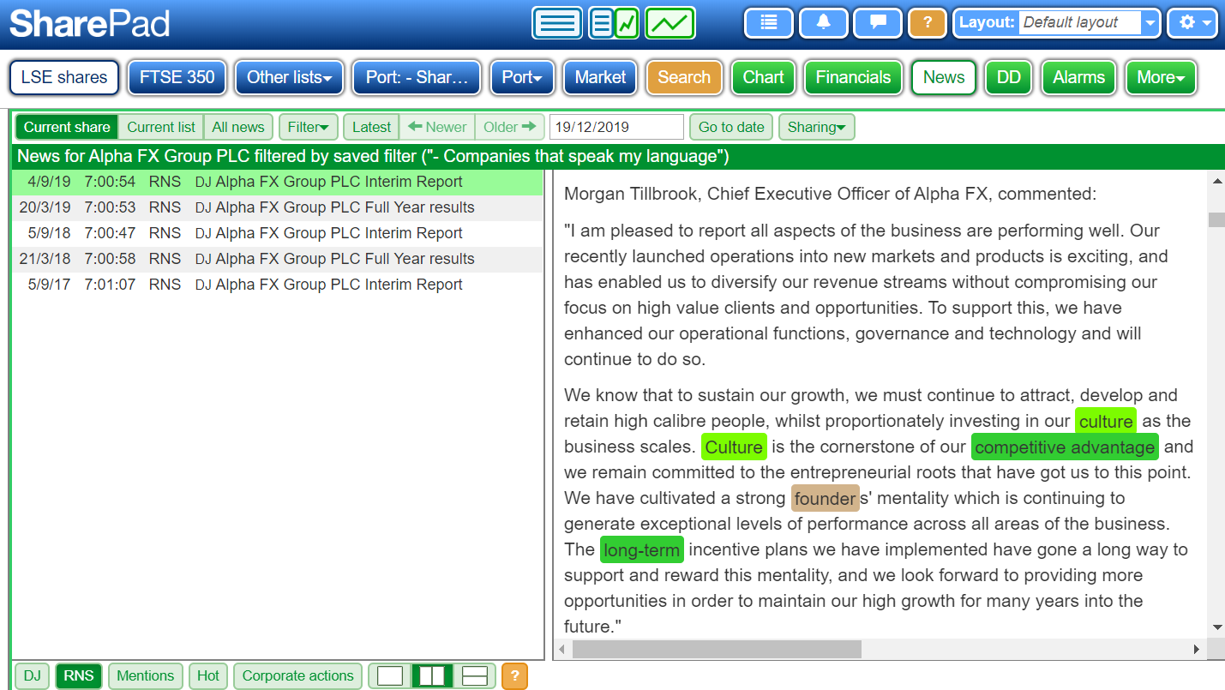Click the tan highlighted 'founder' keyword
The height and width of the screenshot is (690, 1225).
coord(825,499)
